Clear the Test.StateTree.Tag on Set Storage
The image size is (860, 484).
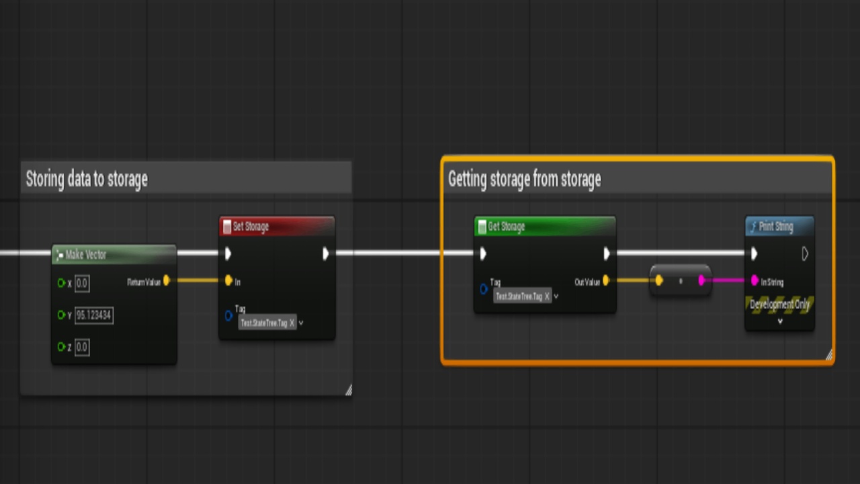click(292, 323)
